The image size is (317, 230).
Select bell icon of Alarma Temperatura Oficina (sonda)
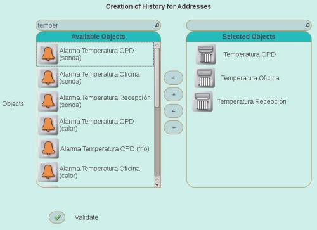[48, 78]
